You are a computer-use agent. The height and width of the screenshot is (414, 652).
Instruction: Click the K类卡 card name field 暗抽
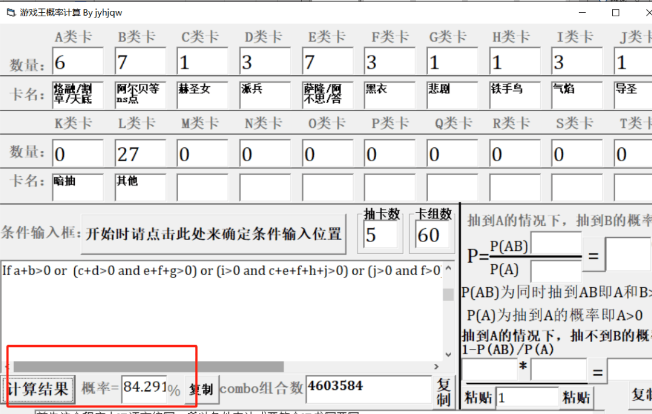click(77, 186)
